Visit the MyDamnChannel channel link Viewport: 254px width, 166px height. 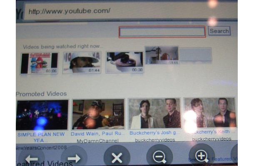coord(98,141)
